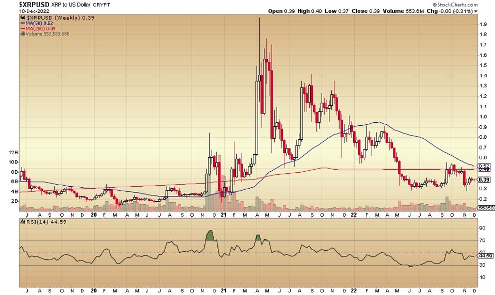Click the first green RSI overbought area

pyautogui.click(x=210, y=235)
